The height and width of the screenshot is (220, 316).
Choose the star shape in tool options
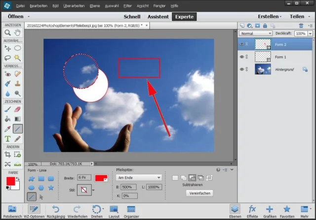50,188
